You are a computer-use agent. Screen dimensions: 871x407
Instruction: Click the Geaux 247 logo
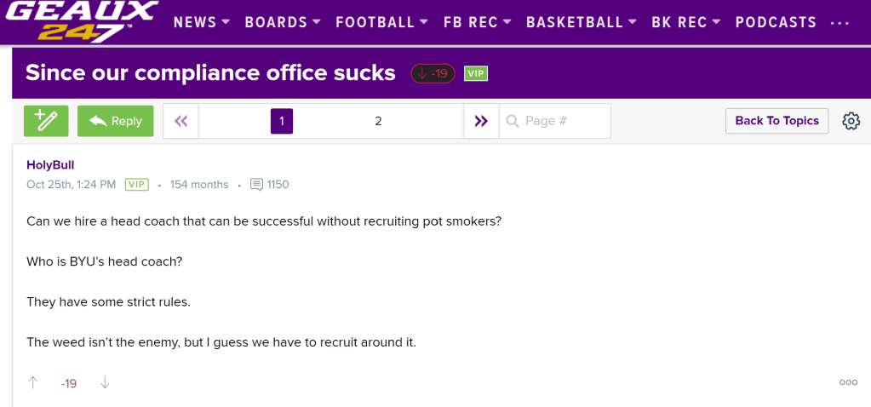point(82,21)
